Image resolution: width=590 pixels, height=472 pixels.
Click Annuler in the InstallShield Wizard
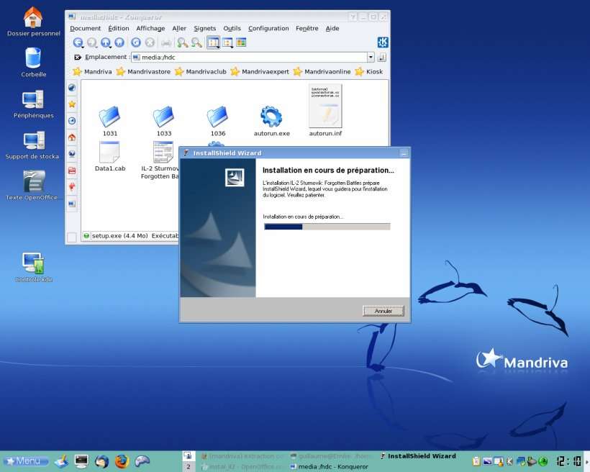[383, 311]
